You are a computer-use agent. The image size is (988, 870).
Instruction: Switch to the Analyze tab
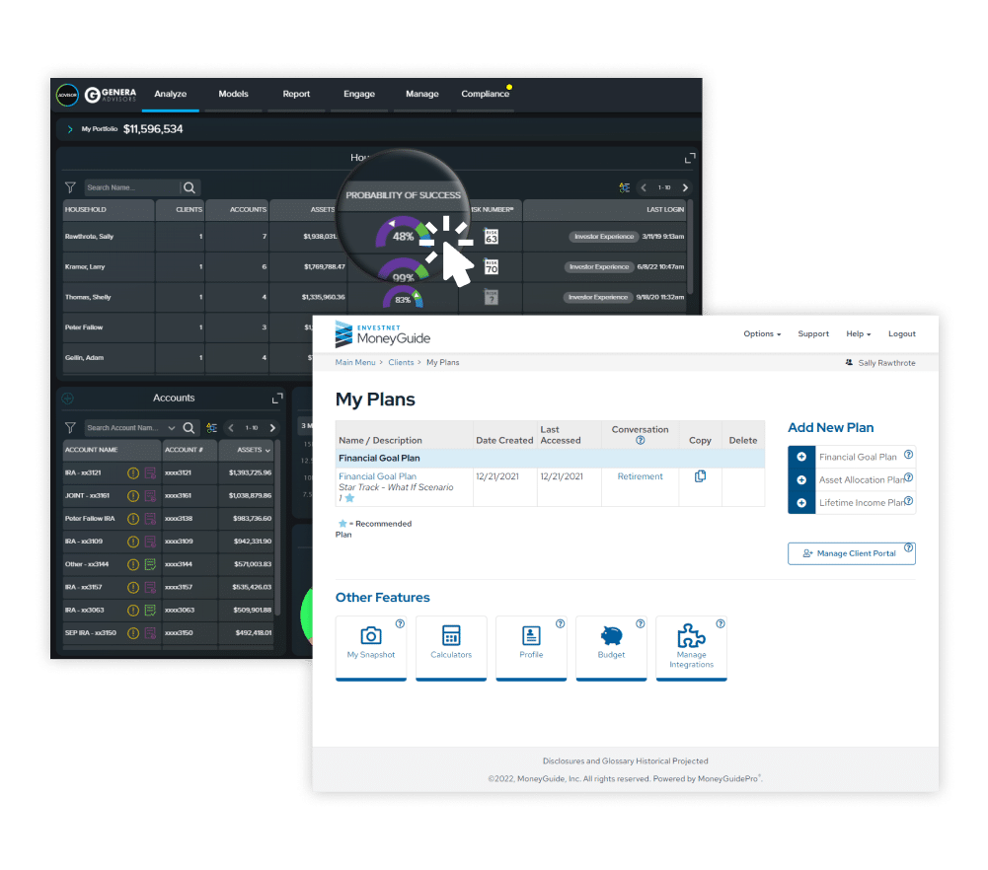(170, 95)
